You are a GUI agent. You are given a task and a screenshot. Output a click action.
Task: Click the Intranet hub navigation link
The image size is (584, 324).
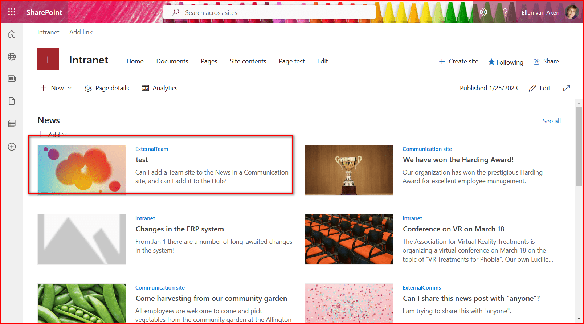pos(48,32)
